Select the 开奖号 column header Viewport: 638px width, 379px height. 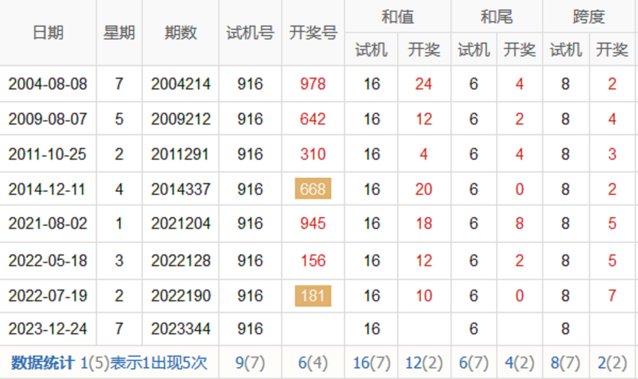tap(313, 33)
